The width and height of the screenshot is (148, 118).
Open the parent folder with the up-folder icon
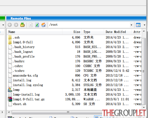coord(23,25)
